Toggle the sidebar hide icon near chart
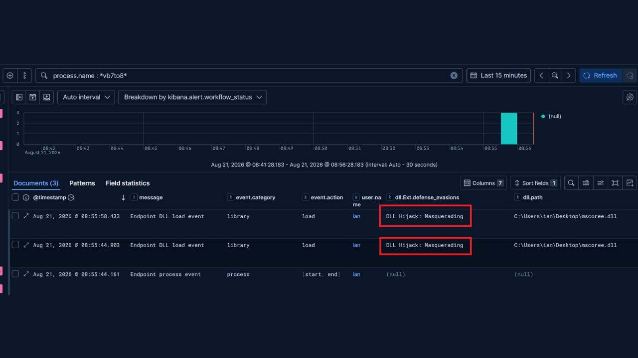This screenshot has height=358, width=638. 19,97
